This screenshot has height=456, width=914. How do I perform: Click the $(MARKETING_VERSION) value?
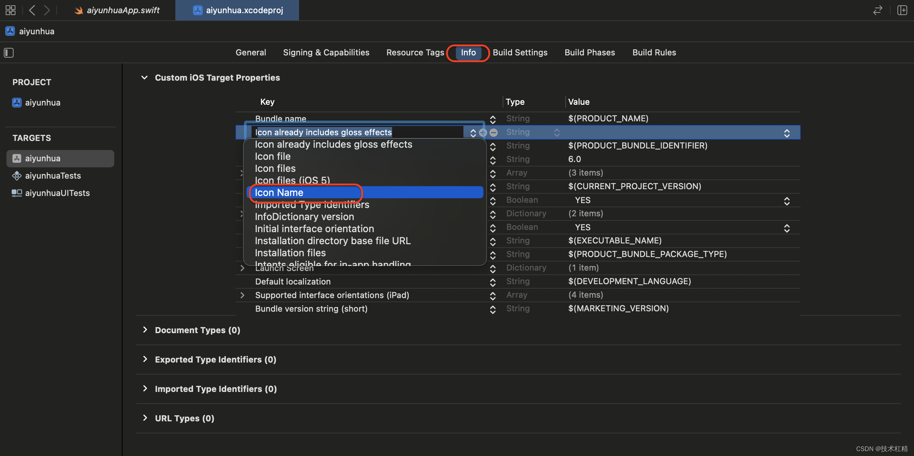click(618, 308)
